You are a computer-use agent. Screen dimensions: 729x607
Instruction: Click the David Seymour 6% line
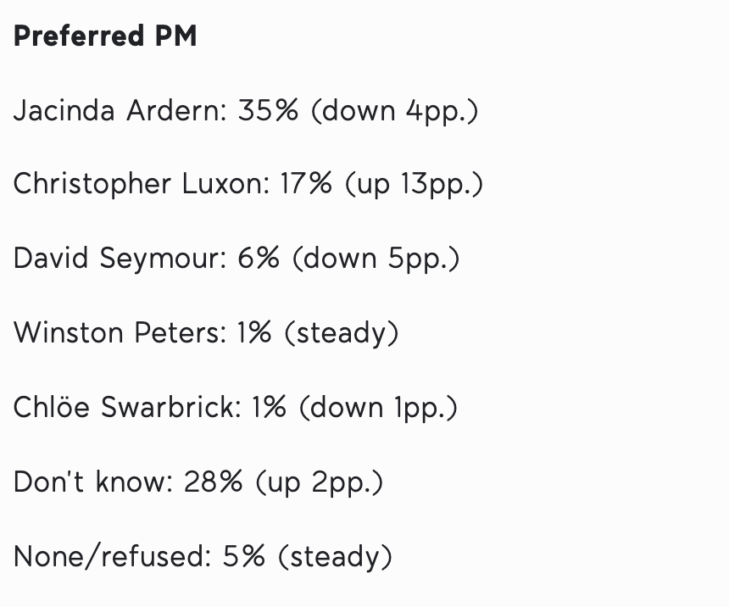[237, 259]
